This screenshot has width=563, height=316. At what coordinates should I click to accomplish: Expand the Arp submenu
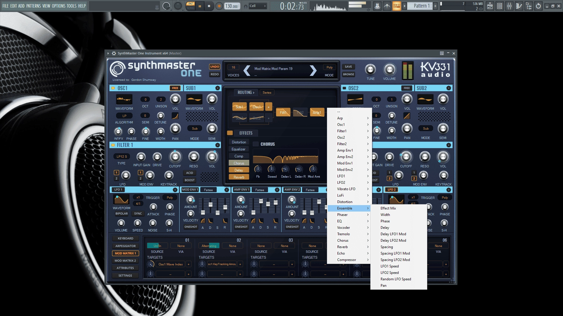pos(350,118)
